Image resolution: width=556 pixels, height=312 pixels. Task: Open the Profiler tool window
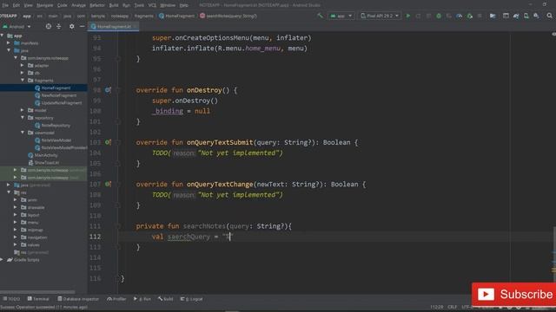pos(116,299)
